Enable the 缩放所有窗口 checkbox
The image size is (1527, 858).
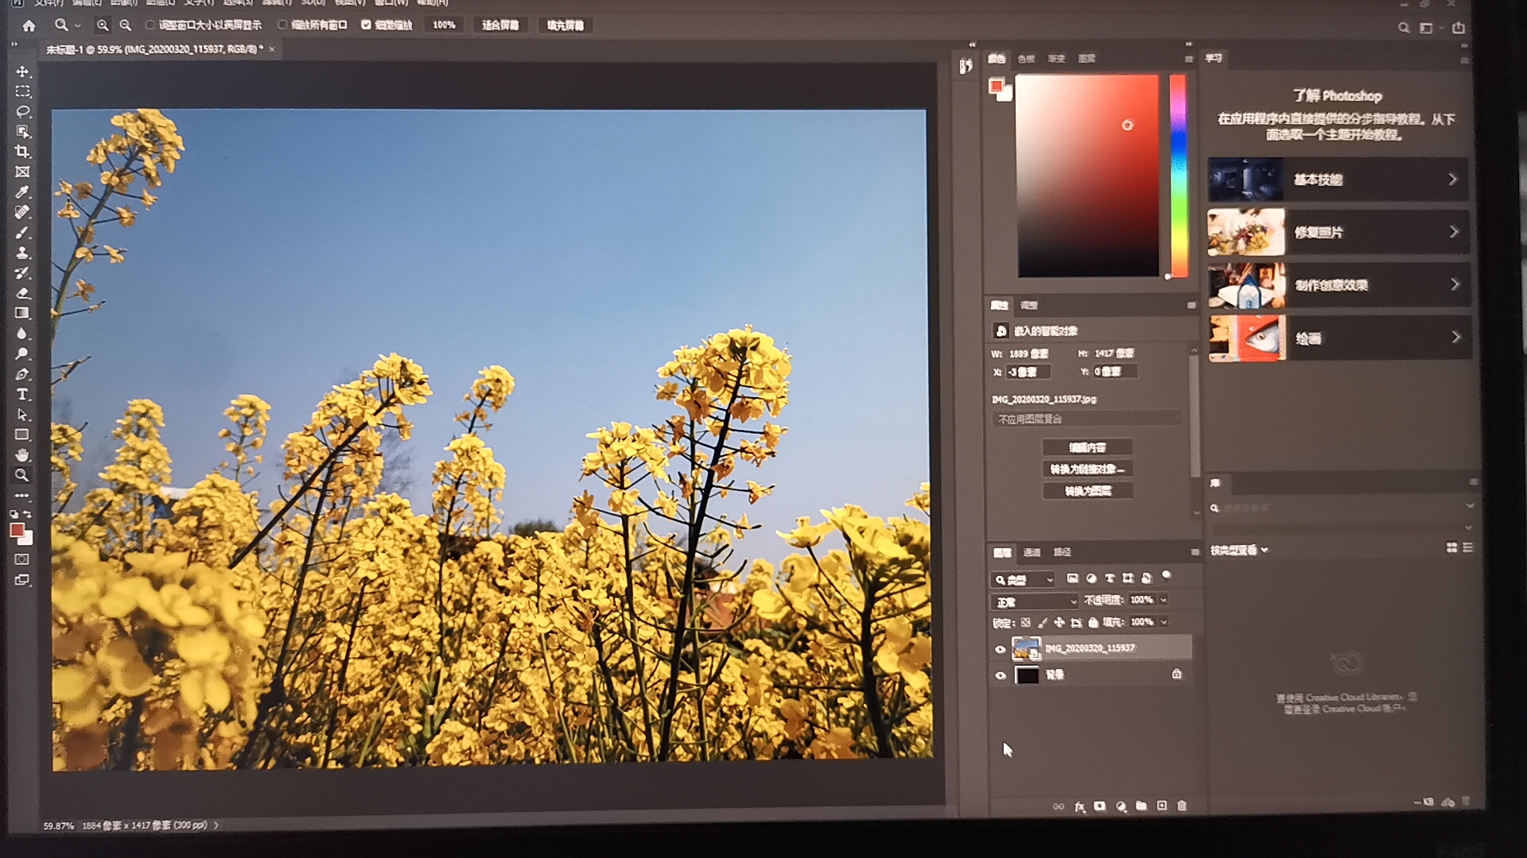point(282,25)
